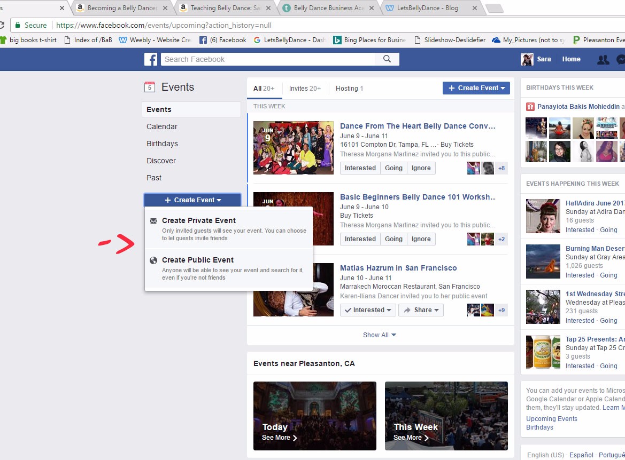This screenshot has height=460, width=625.
Task: Select Events in the sidebar
Action: click(191, 109)
